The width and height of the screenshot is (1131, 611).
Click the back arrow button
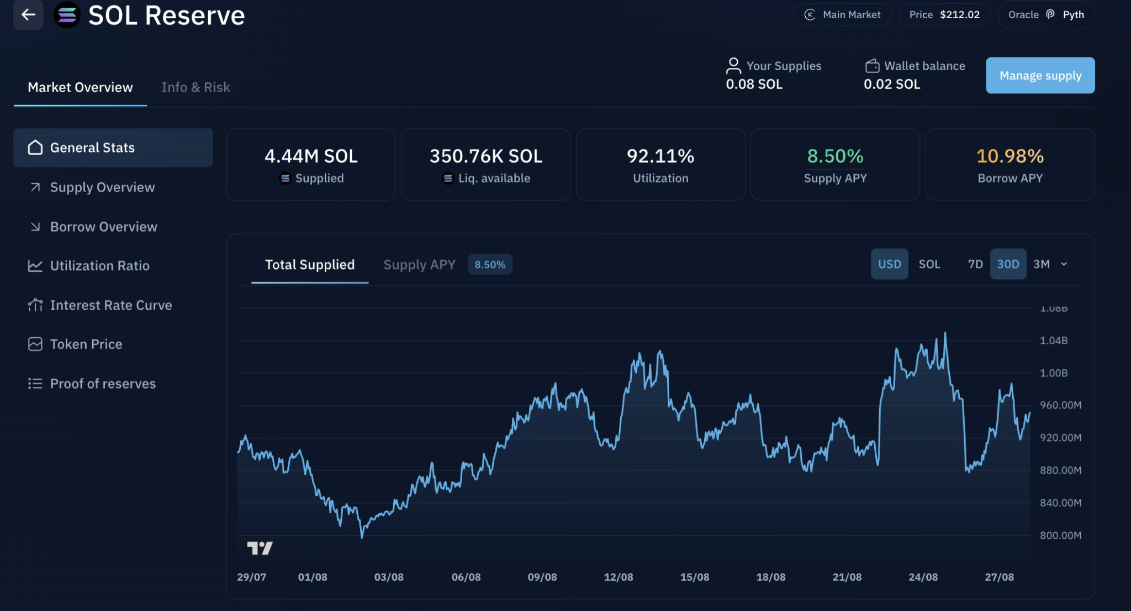click(x=28, y=15)
